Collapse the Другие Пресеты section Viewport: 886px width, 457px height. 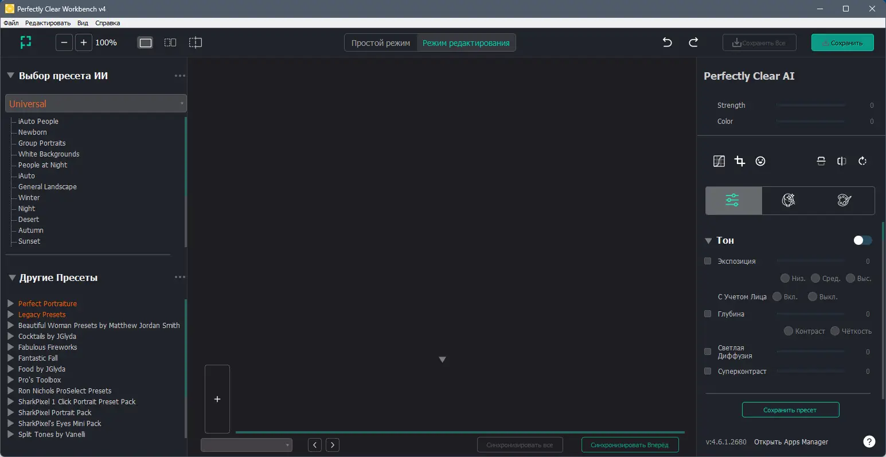coord(12,278)
